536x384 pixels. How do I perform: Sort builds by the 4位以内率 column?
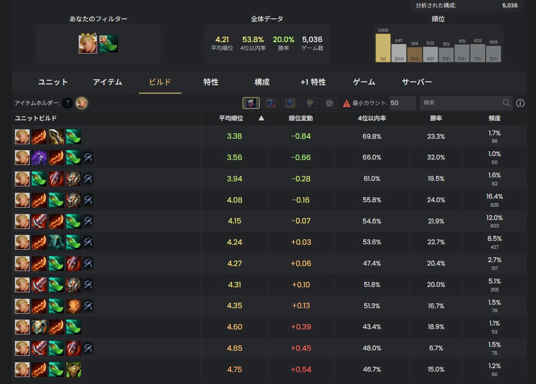[x=372, y=118]
